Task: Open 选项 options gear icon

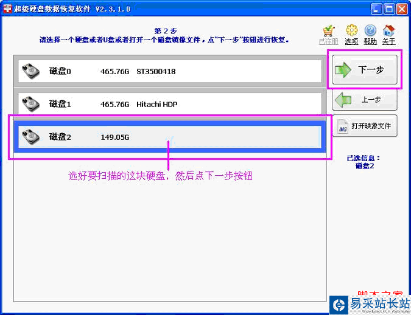Action: pyautogui.click(x=351, y=30)
